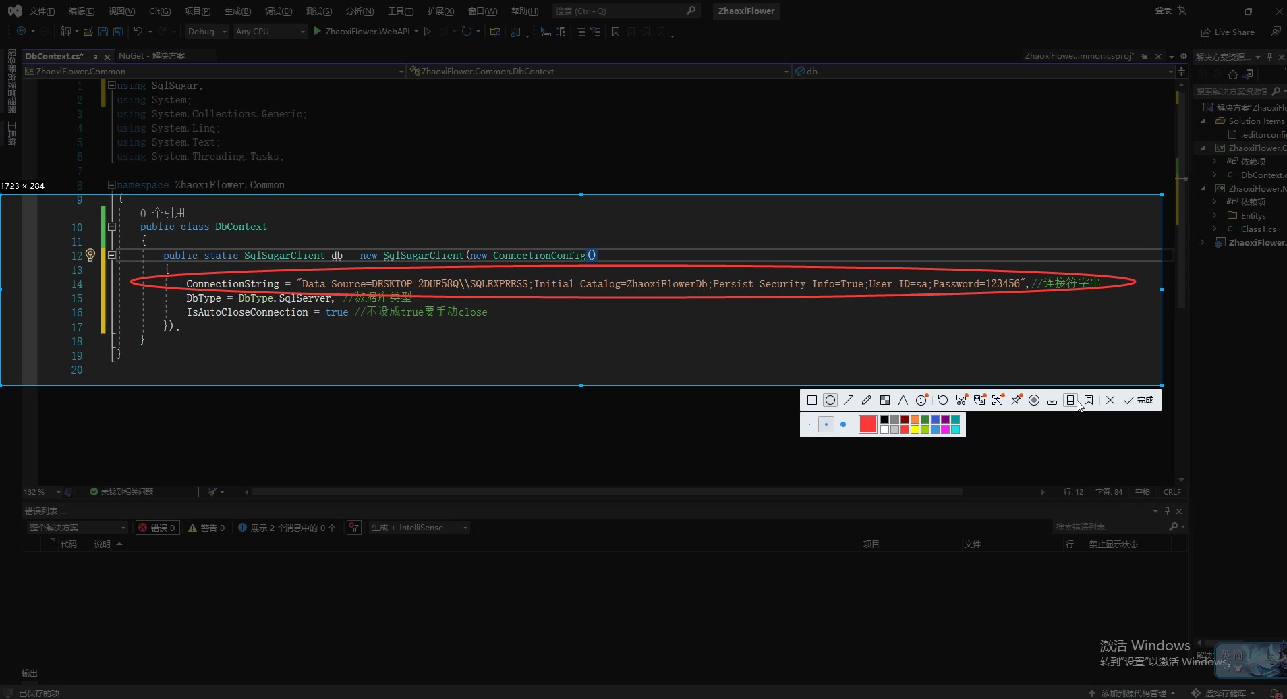The image size is (1287, 699).
Task: Switch to the NuGet - 解决方案 tab
Action: coord(151,56)
